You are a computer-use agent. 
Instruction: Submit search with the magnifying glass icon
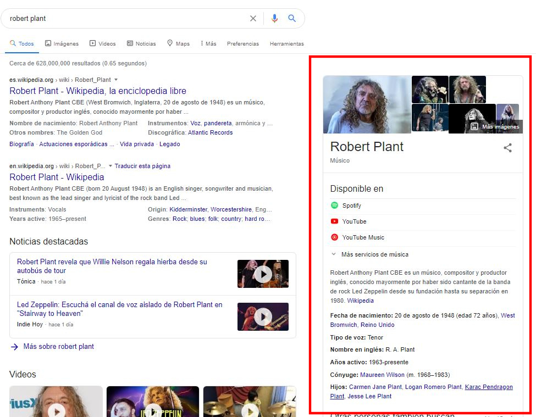click(292, 18)
